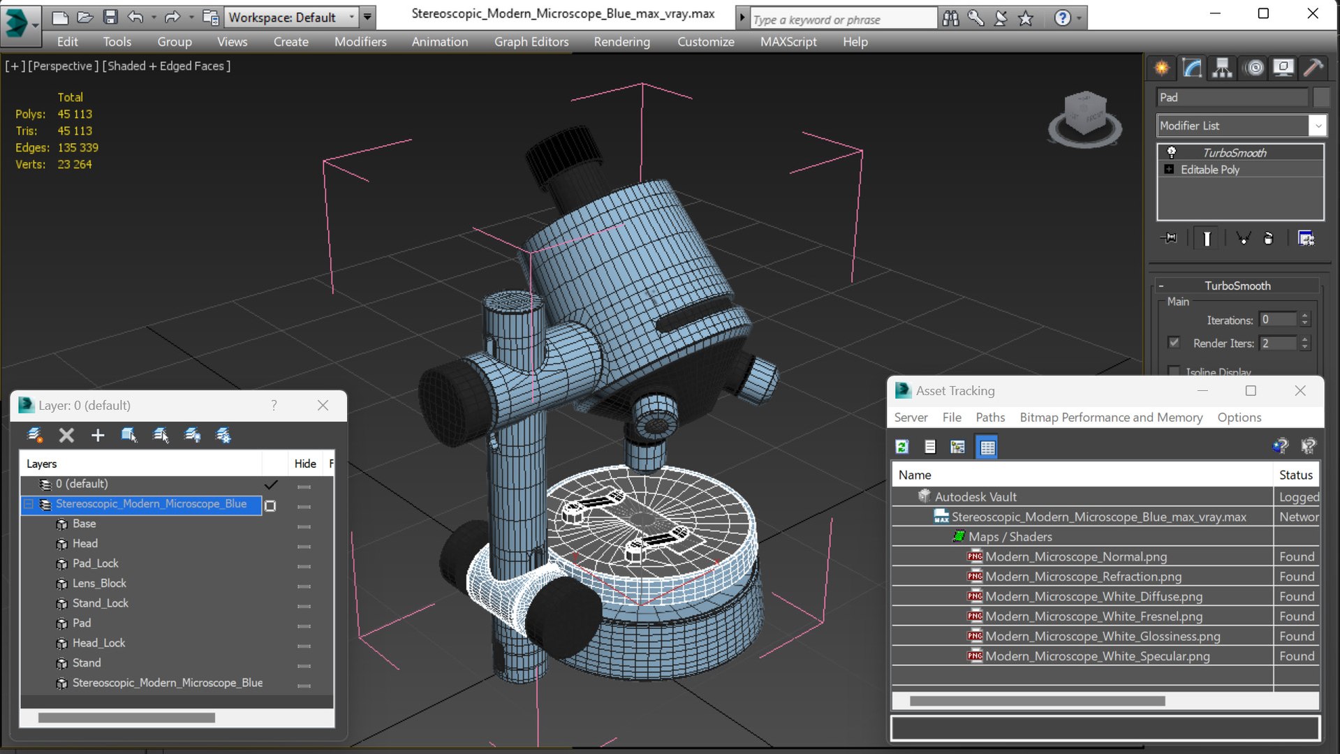Image resolution: width=1340 pixels, height=754 pixels.
Task: Open the Create command panel tab
Action: [1162, 68]
